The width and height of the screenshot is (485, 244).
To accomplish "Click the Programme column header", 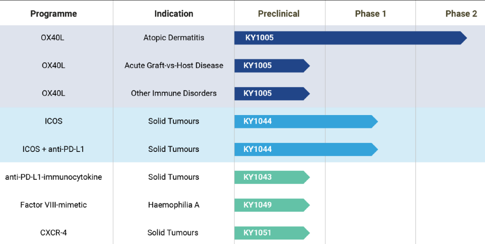I will click(53, 13).
